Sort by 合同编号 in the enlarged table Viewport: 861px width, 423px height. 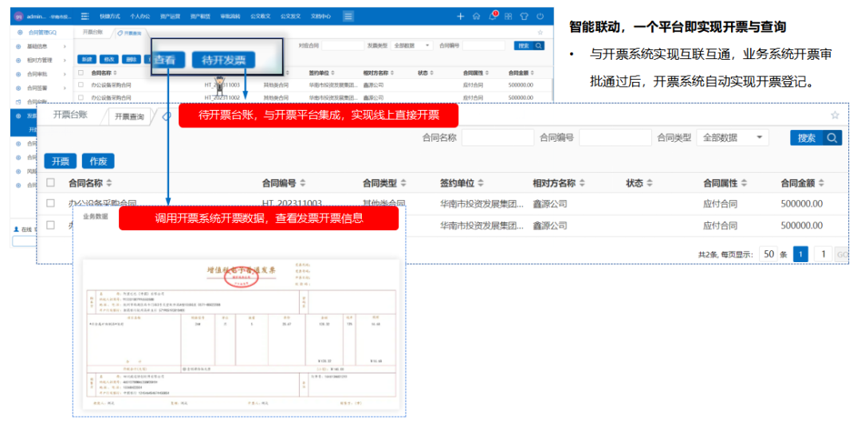click(303, 183)
